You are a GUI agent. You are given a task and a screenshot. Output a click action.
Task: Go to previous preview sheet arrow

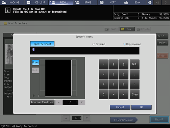coord(59,102)
